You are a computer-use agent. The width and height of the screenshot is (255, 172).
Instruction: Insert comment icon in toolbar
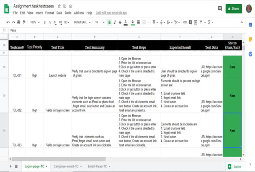[190, 22]
